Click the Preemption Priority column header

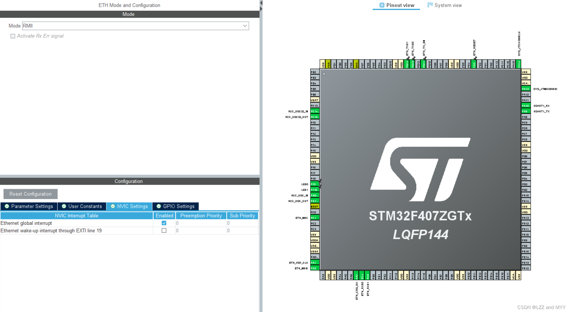201,215
